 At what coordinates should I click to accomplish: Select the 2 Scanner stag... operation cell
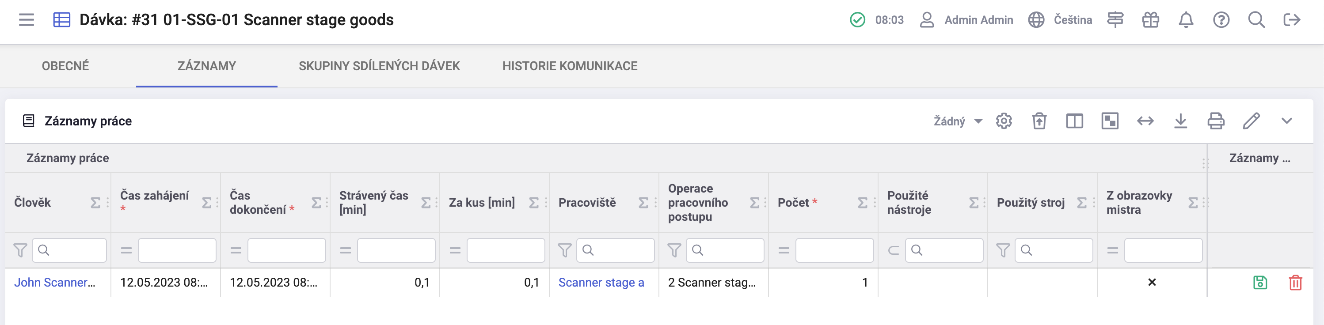(x=714, y=282)
